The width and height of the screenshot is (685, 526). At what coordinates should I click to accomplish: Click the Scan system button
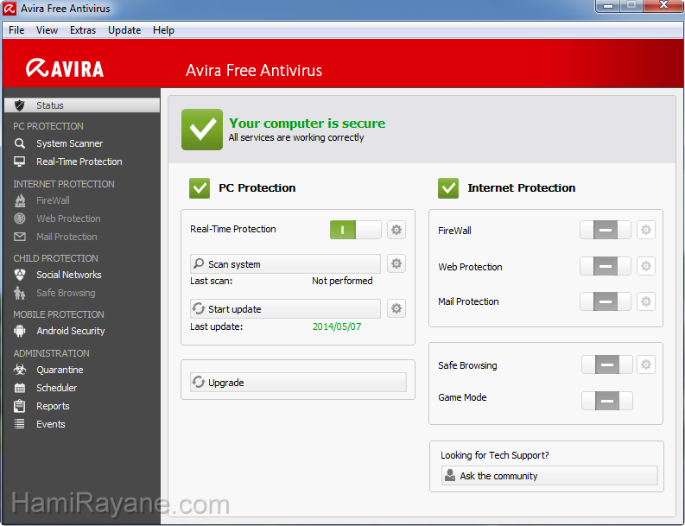coord(285,264)
